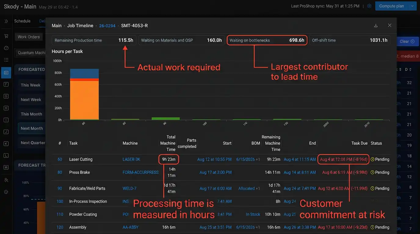Click the Work Orders button
The image size is (420, 234).
(29, 37)
